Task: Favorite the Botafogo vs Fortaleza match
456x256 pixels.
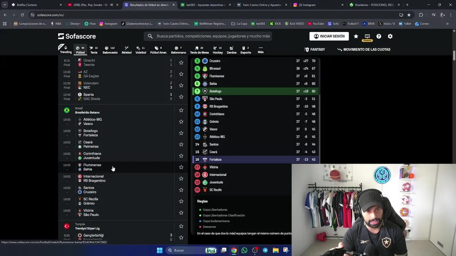Action: click(181, 133)
